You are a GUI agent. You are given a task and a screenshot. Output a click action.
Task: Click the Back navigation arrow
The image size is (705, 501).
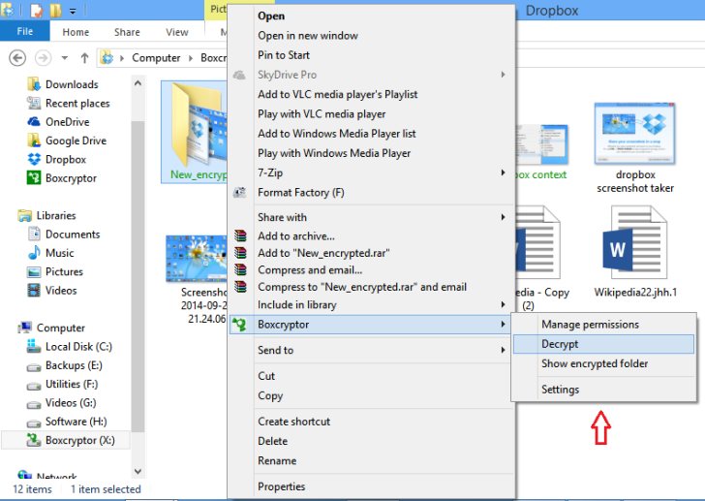(x=17, y=58)
